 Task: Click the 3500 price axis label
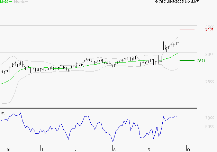click(210, 27)
